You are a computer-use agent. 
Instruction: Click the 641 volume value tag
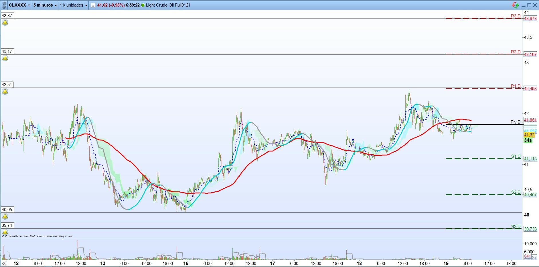[x=527, y=256]
